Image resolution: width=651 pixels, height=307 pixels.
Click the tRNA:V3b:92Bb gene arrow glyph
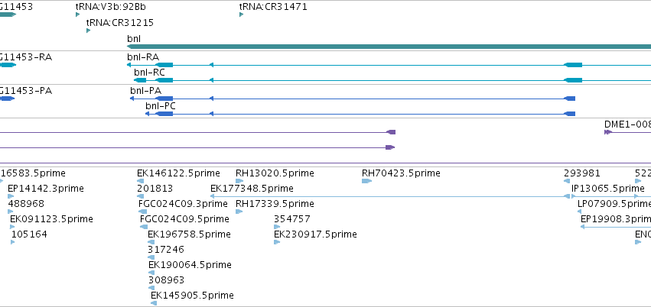[x=77, y=15]
